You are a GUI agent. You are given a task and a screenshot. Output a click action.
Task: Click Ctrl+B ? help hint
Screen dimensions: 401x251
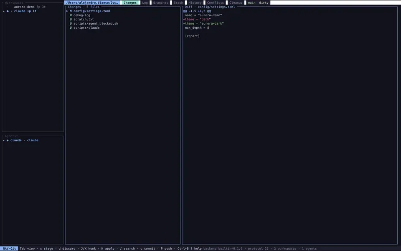pyautogui.click(x=190, y=248)
